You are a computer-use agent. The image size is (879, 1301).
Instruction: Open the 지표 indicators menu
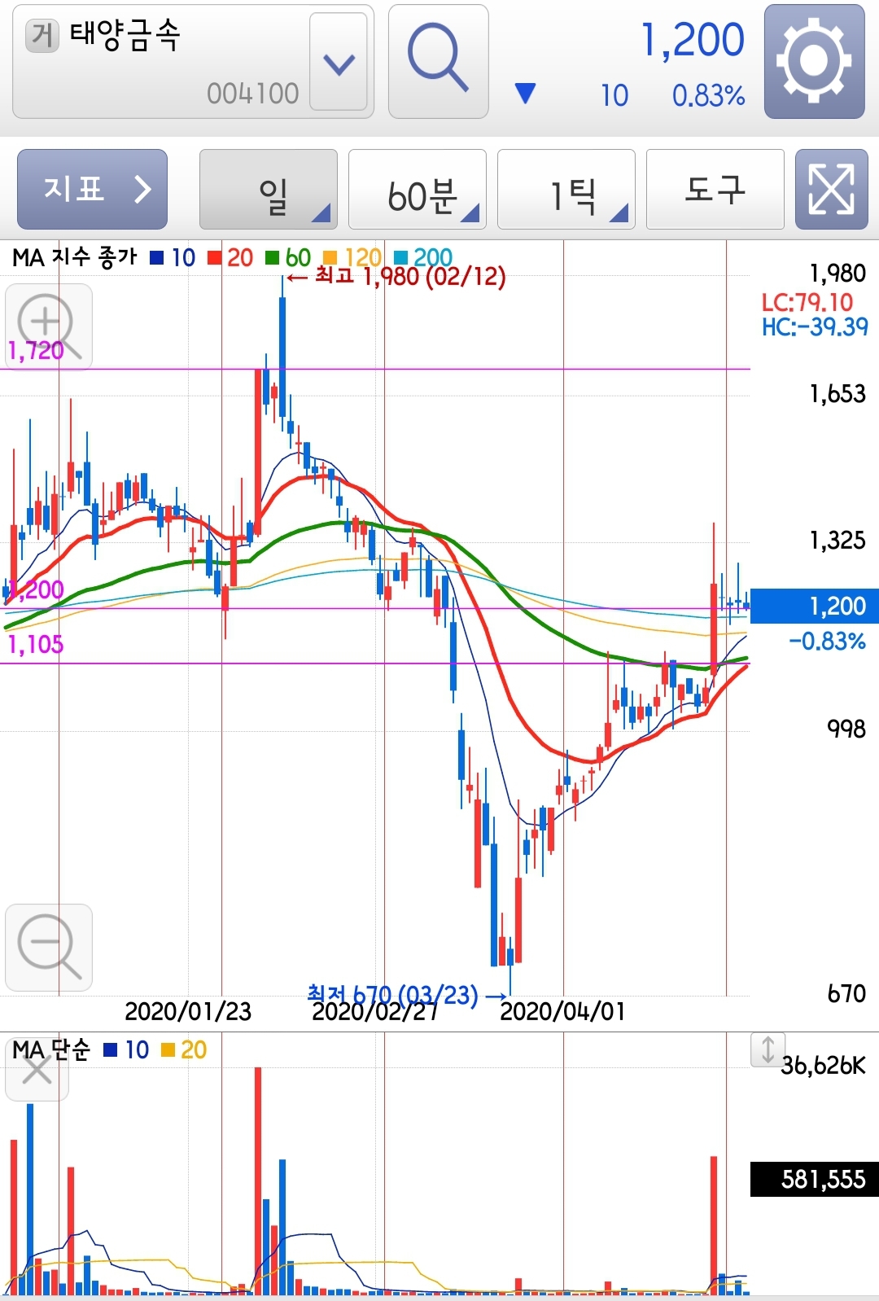(92, 189)
